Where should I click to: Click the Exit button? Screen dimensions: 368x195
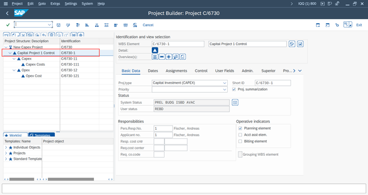[x=359, y=25]
